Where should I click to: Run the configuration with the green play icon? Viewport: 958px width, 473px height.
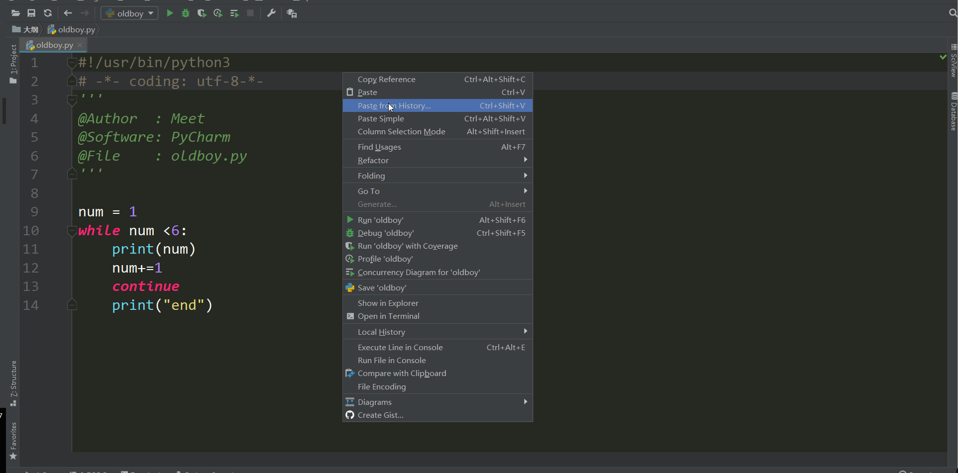click(x=170, y=13)
